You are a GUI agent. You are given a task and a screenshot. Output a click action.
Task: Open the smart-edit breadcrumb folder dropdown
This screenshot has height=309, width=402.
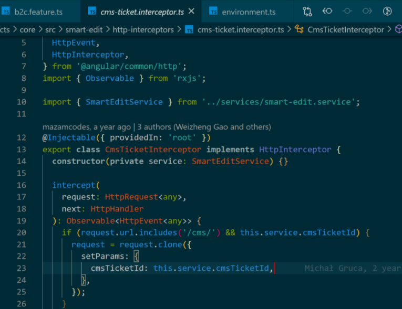coord(84,30)
